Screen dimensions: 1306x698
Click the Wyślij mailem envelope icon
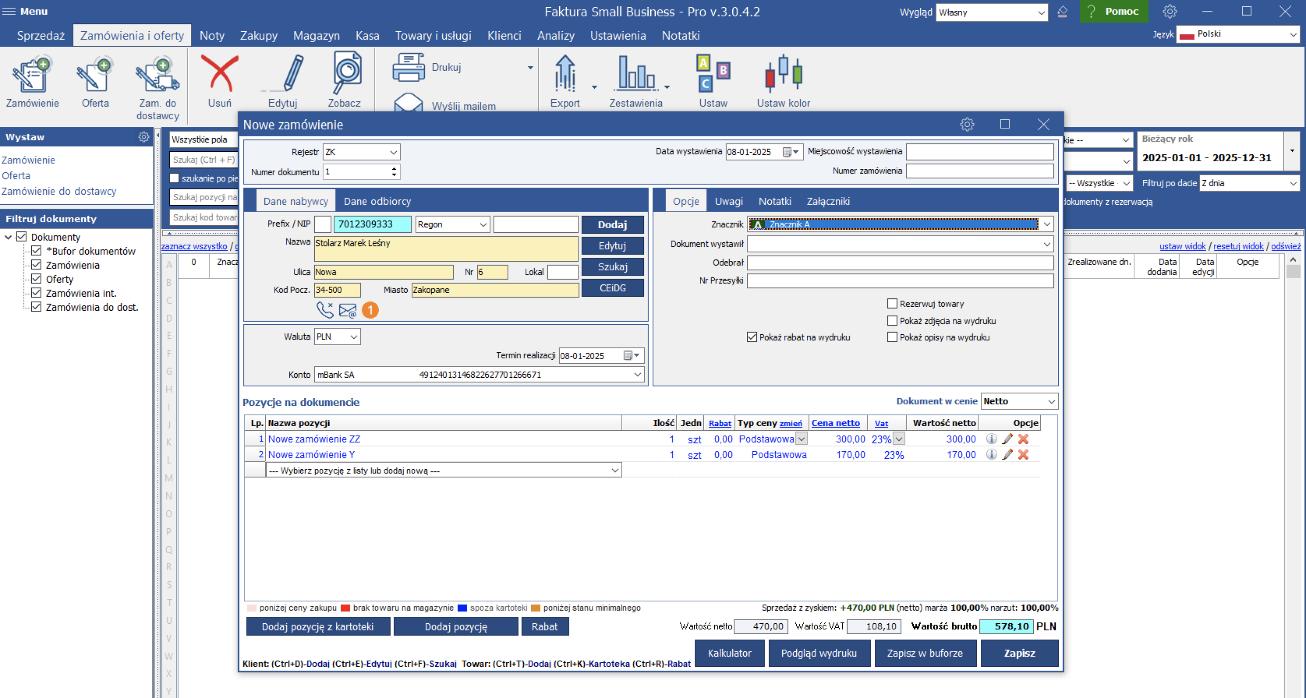(x=409, y=102)
